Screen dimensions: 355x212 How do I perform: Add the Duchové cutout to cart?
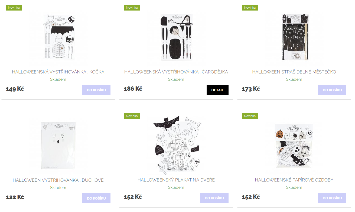pos(96,198)
